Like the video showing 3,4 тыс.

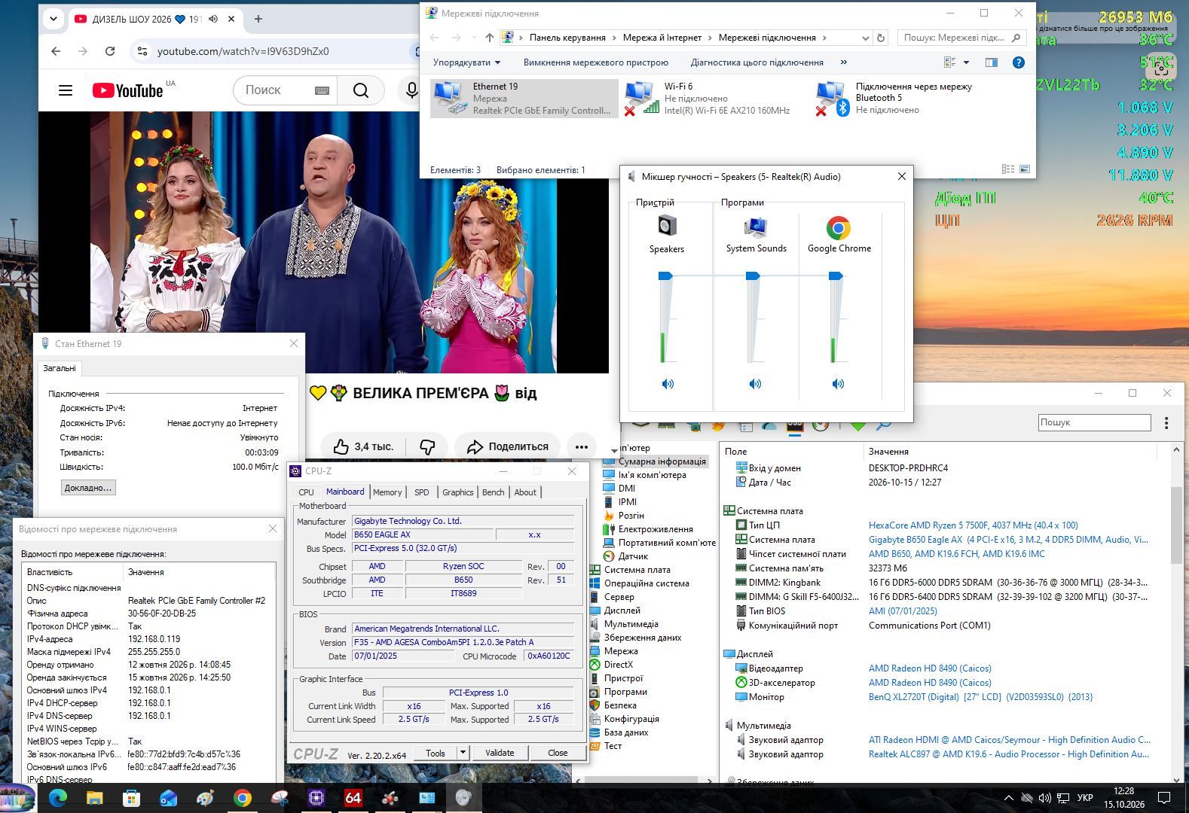click(x=363, y=446)
